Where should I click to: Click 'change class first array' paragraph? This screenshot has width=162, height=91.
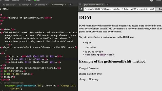click(90, 74)
